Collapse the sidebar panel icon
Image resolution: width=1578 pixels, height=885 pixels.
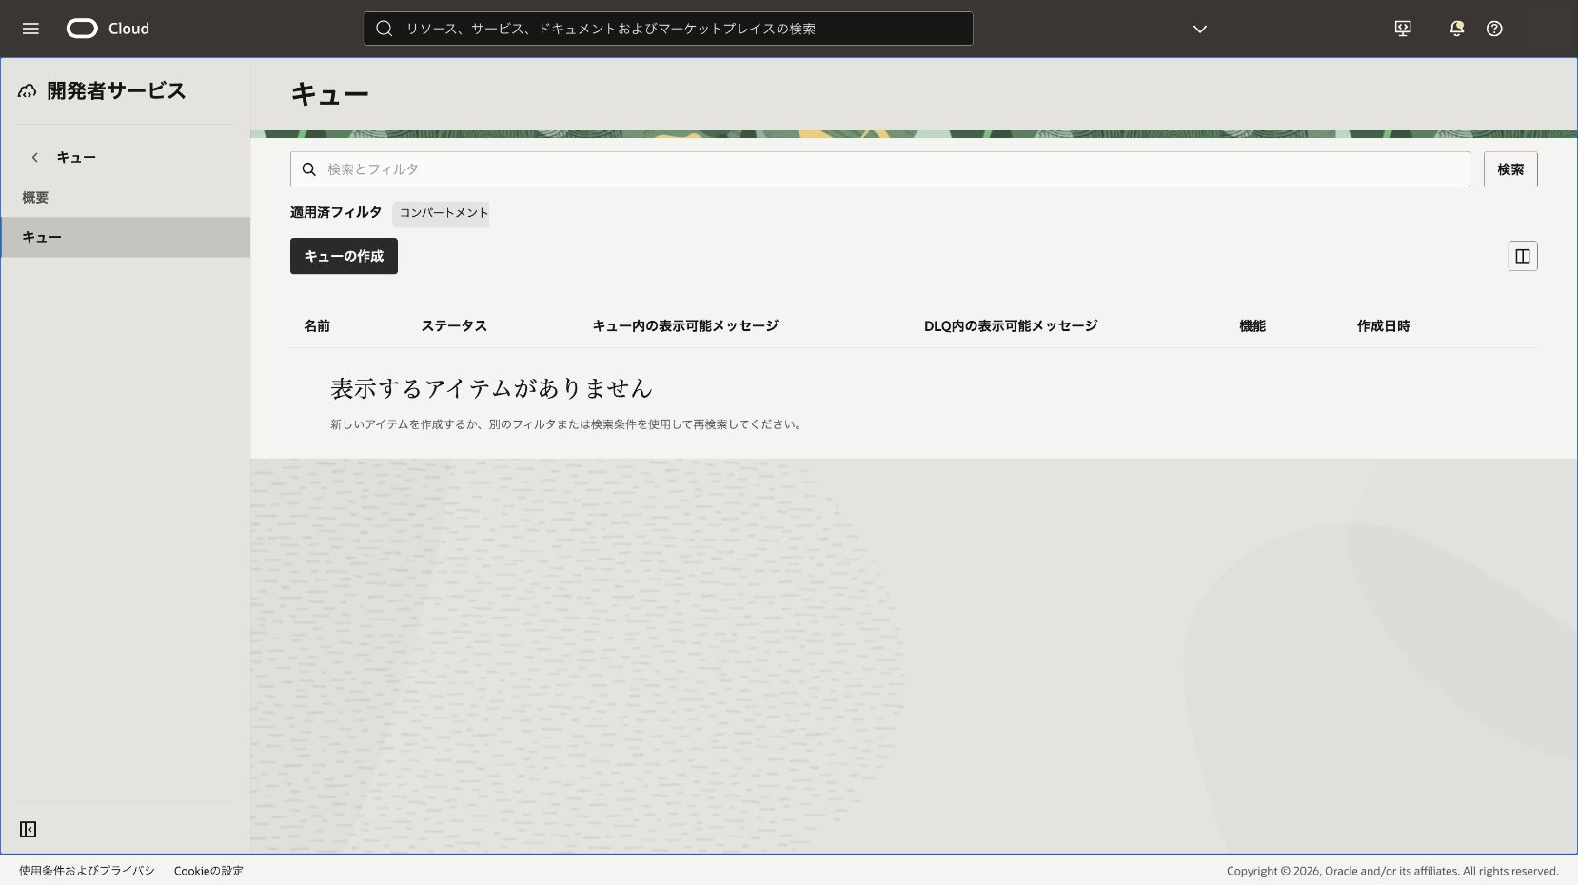click(x=29, y=830)
